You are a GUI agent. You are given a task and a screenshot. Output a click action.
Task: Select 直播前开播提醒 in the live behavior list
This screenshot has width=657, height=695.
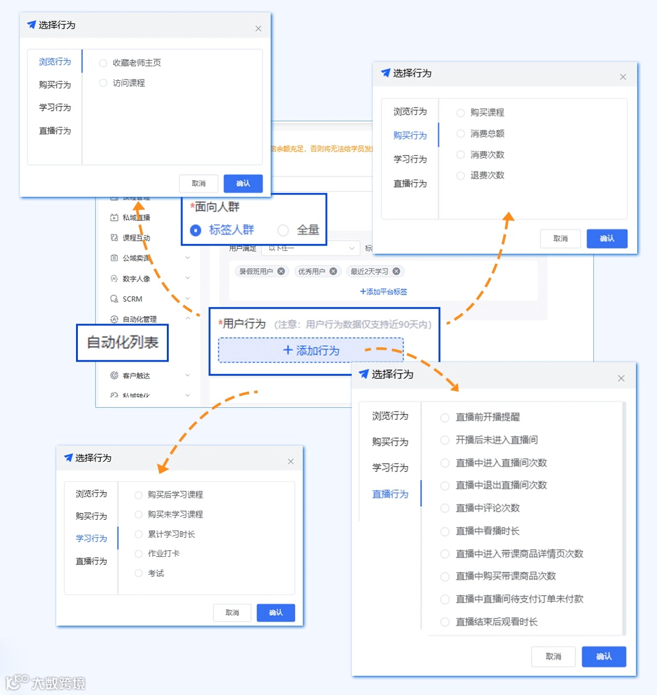coord(444,417)
